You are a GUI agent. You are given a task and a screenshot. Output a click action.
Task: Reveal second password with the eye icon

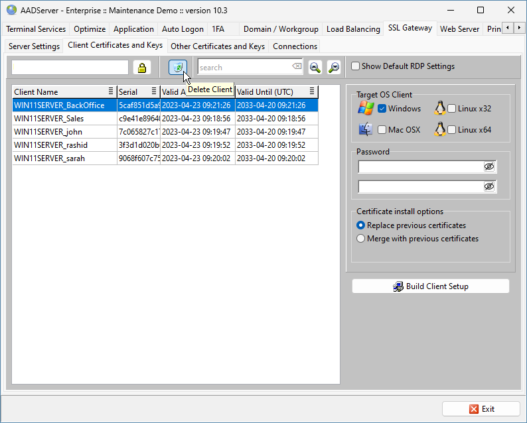coord(489,187)
